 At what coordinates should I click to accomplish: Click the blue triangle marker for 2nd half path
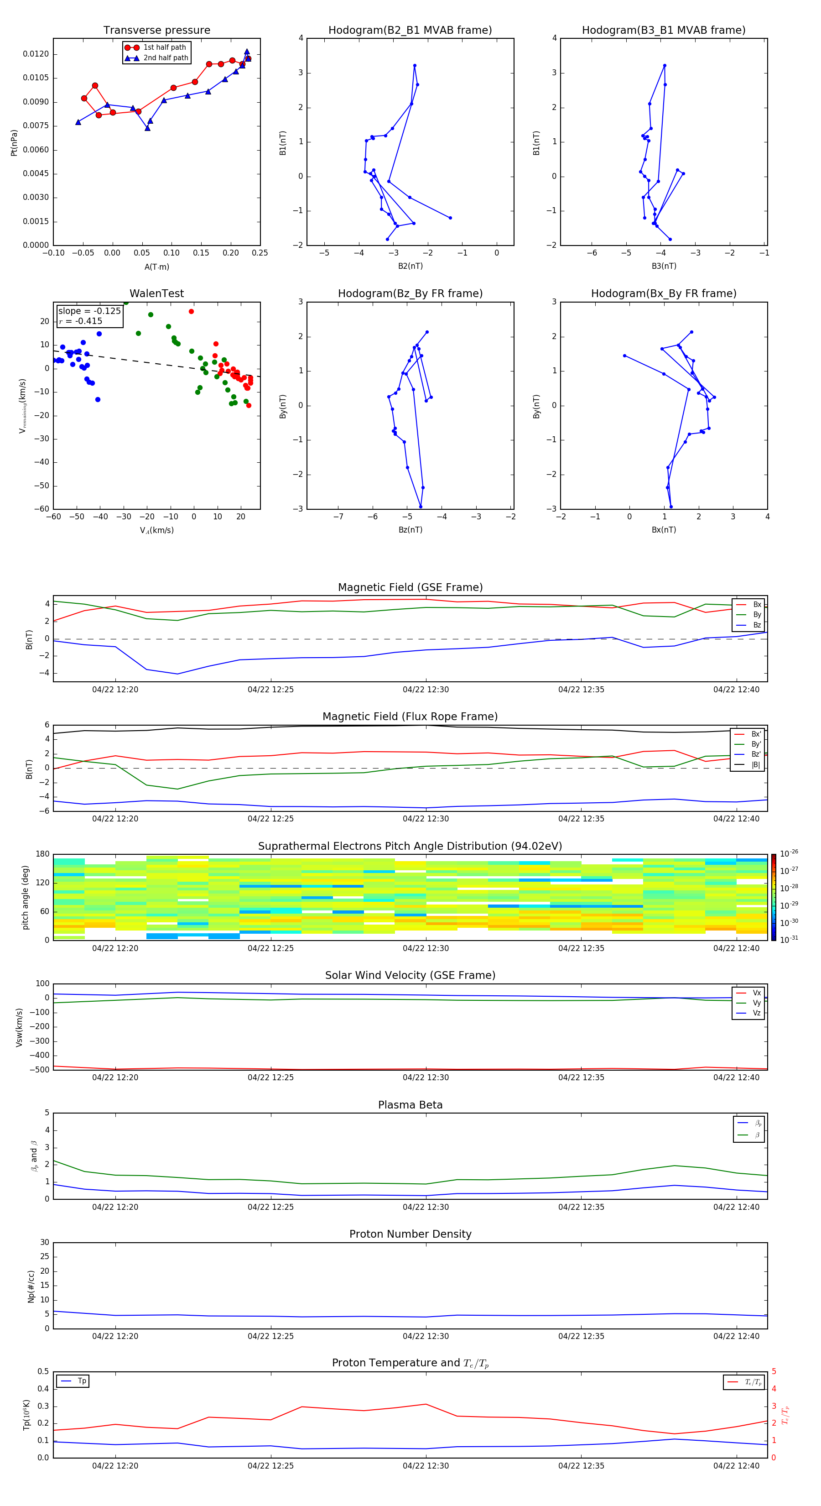131,58
